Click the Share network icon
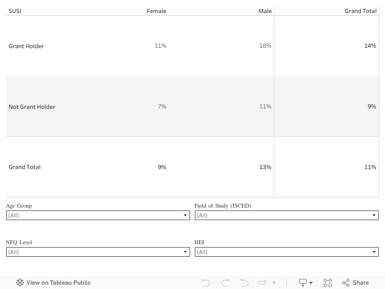The width and height of the screenshot is (385, 289). tap(346, 283)
